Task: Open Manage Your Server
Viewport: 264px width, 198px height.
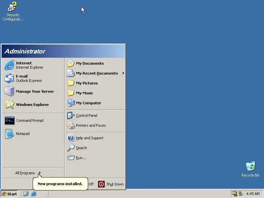Action: tap(33, 91)
